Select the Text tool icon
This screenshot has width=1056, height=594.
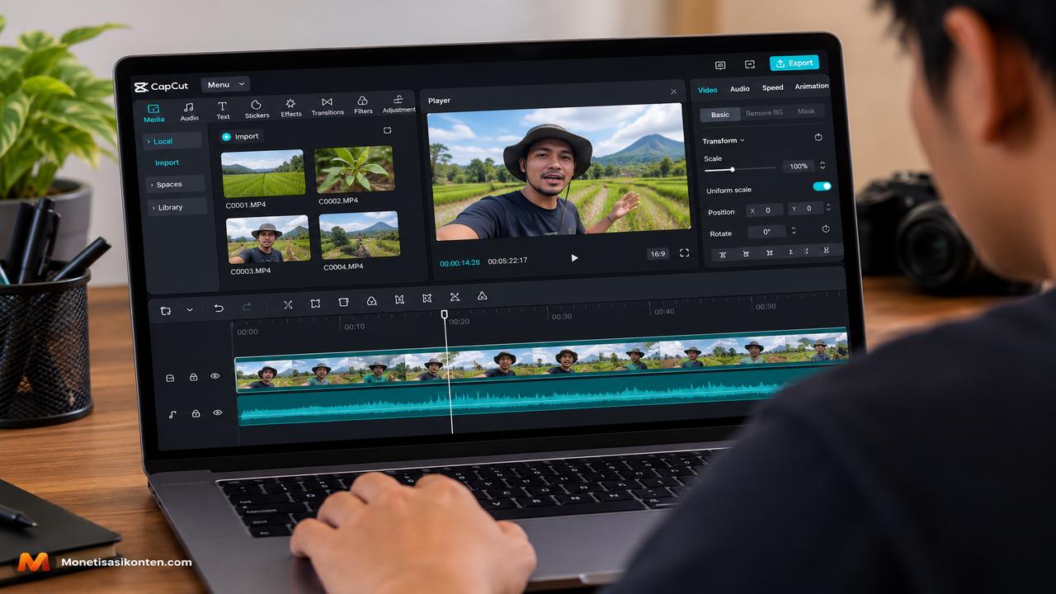pos(223,111)
